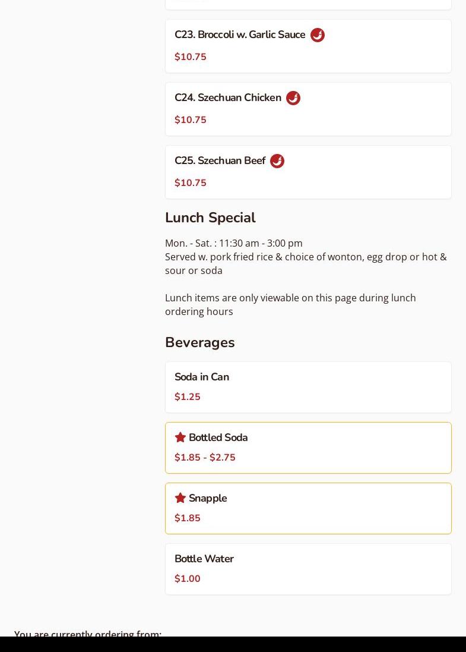Screen dimensions: 466x652
Task: Click spicy pepper icon beside Szechuan Chicken
Action: point(293,98)
